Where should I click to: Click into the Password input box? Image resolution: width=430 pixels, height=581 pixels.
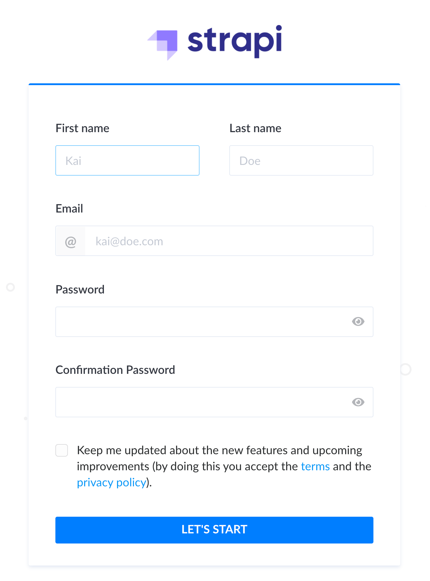pyautogui.click(x=214, y=322)
